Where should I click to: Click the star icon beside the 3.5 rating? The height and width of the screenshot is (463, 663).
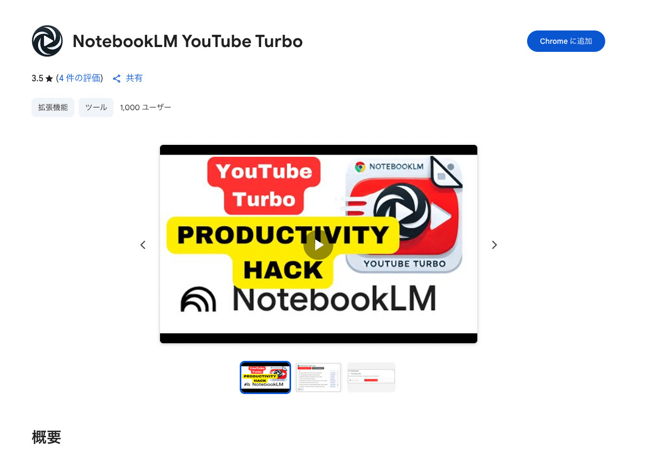click(49, 79)
